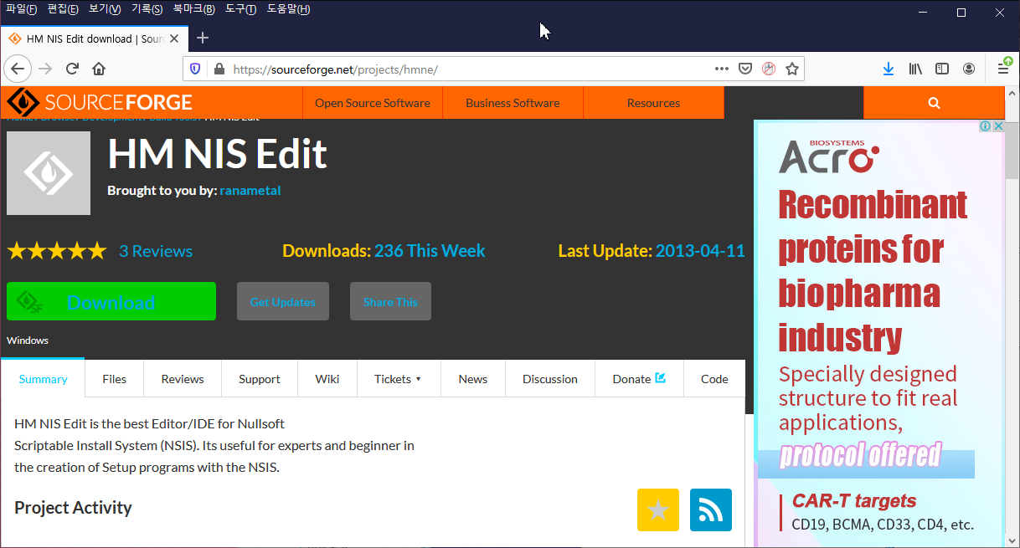Screen dimensions: 1020x548
Task: Open the Discussion tab
Action: 550,379
